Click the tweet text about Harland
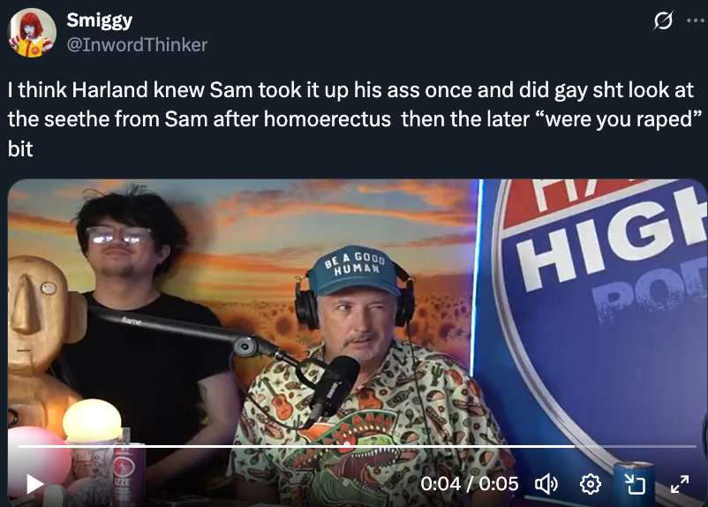The width and height of the screenshot is (708, 507). pos(355,119)
